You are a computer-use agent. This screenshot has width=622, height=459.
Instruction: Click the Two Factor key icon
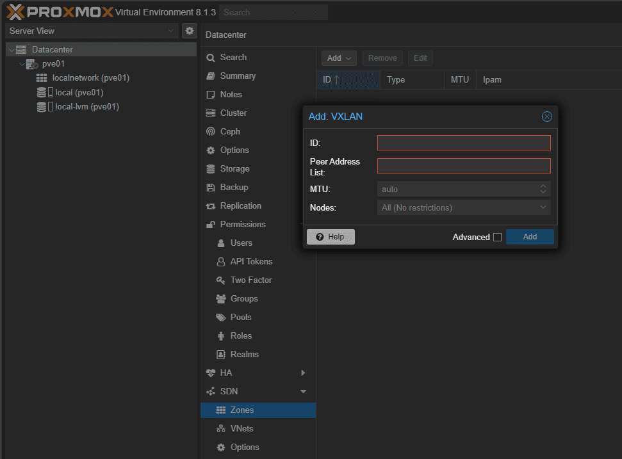220,280
